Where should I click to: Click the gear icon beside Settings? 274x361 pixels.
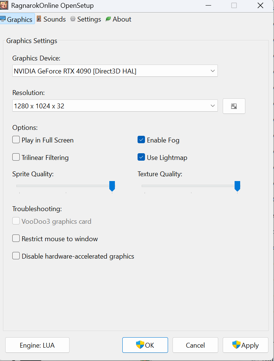point(72,19)
